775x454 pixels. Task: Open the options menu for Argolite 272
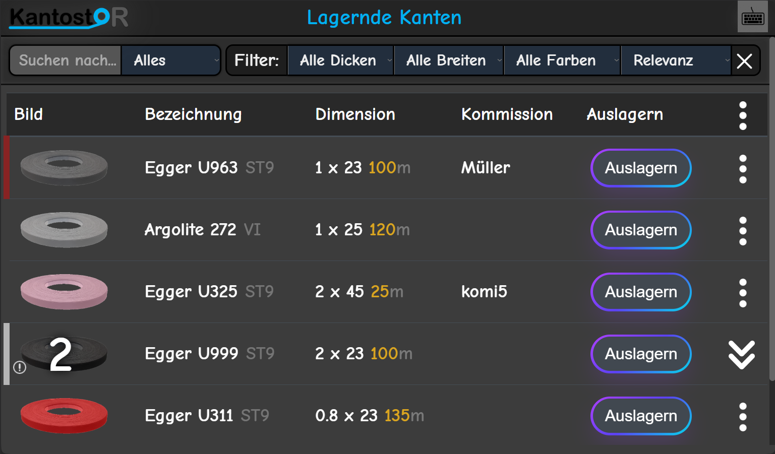tap(742, 230)
